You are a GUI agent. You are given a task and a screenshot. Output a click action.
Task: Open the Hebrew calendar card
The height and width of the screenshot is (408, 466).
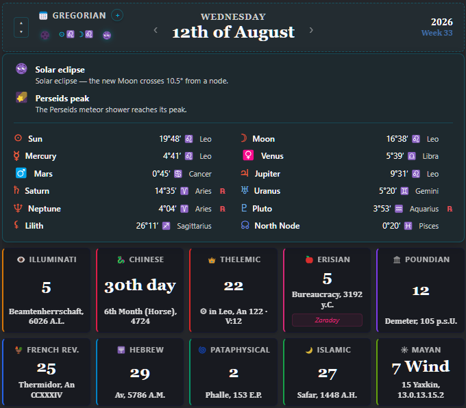pos(140,372)
